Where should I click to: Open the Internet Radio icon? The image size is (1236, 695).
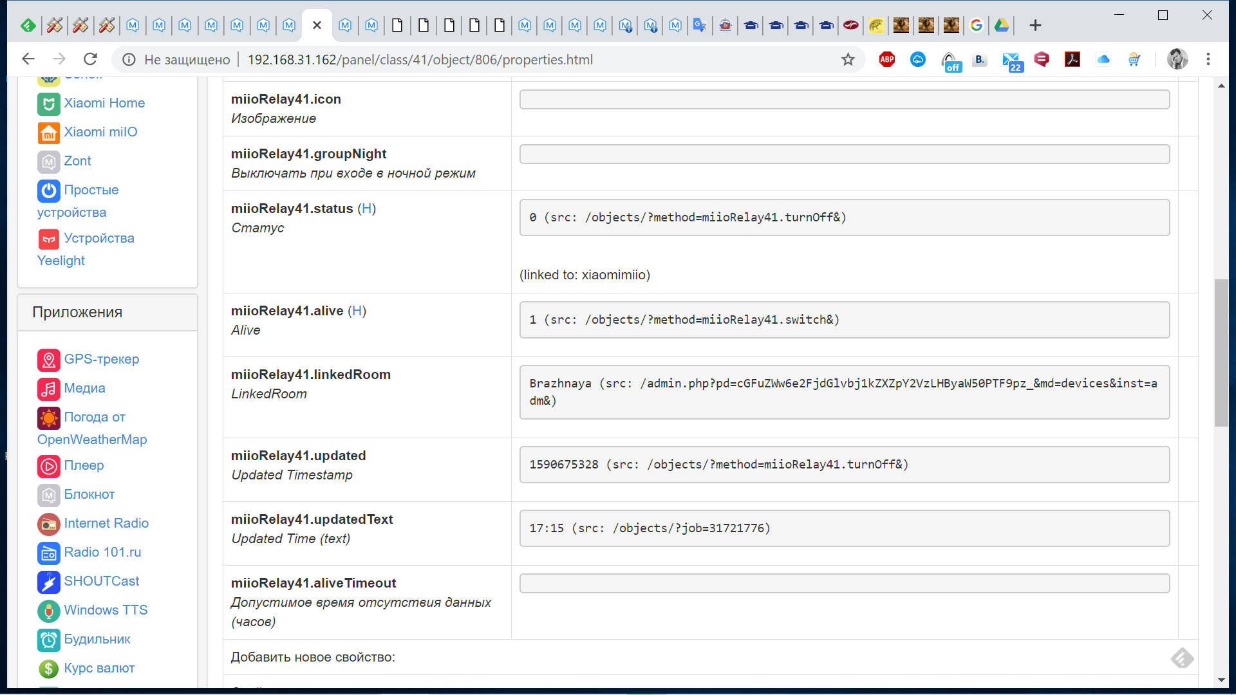tap(48, 524)
